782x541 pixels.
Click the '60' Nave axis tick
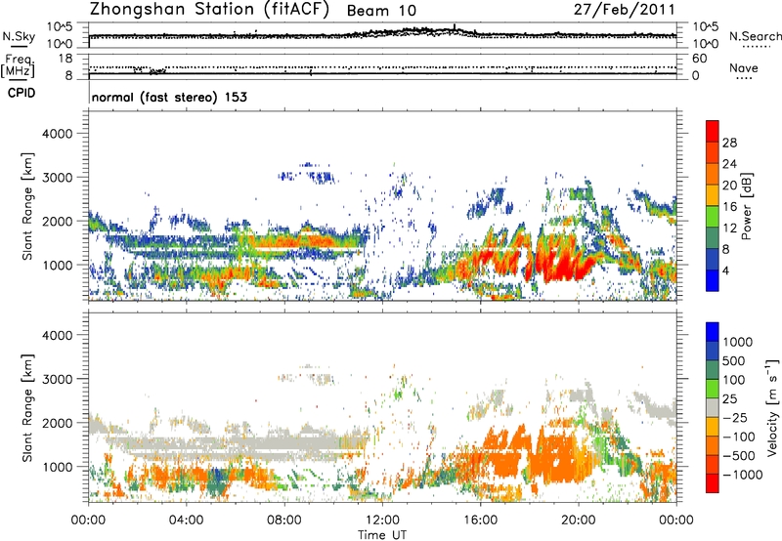point(699,59)
